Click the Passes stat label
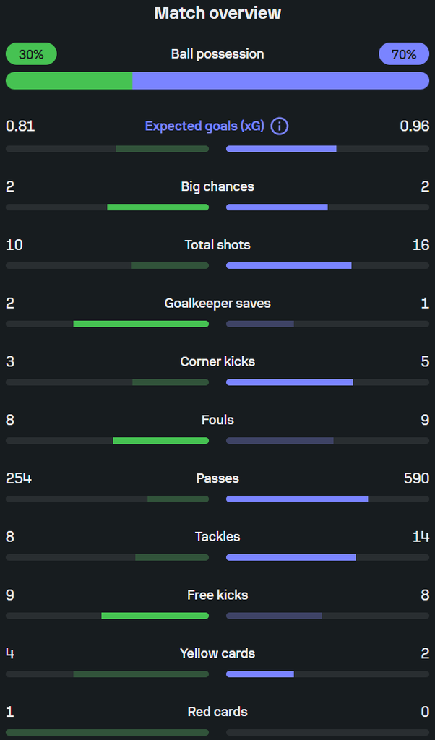The image size is (435, 740). point(217,478)
